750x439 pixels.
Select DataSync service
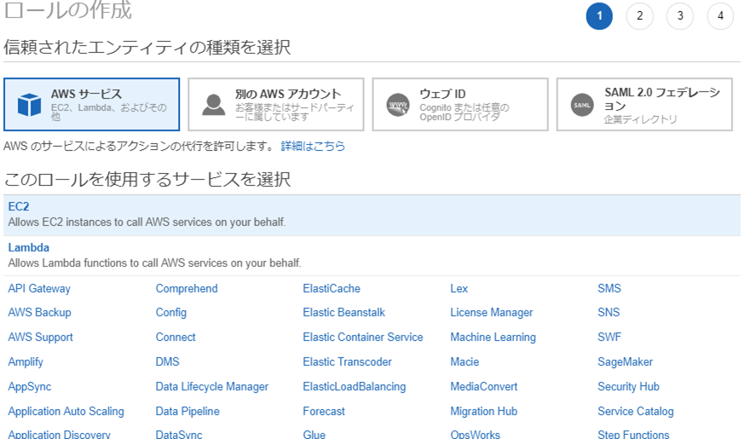179,434
